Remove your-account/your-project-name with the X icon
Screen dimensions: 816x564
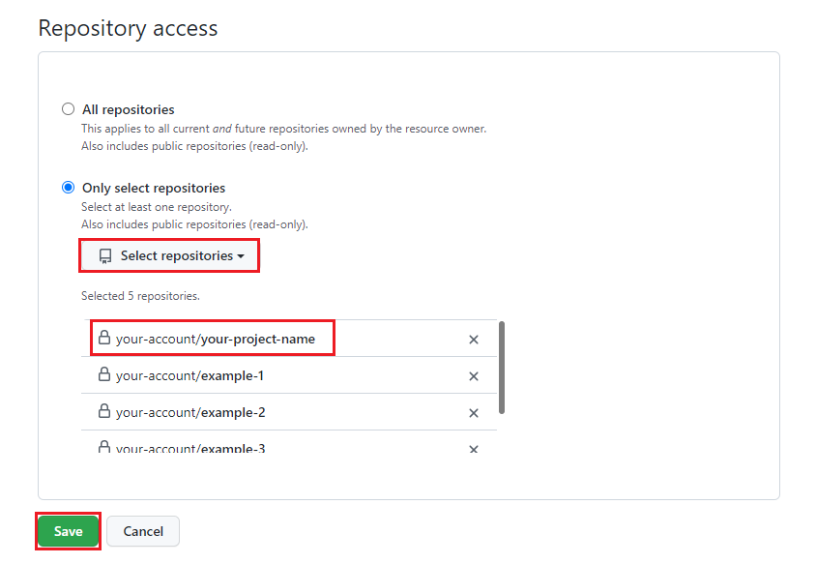pyautogui.click(x=474, y=339)
